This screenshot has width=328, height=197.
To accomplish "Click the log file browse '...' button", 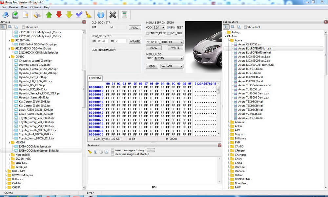I will [x=151, y=150].
